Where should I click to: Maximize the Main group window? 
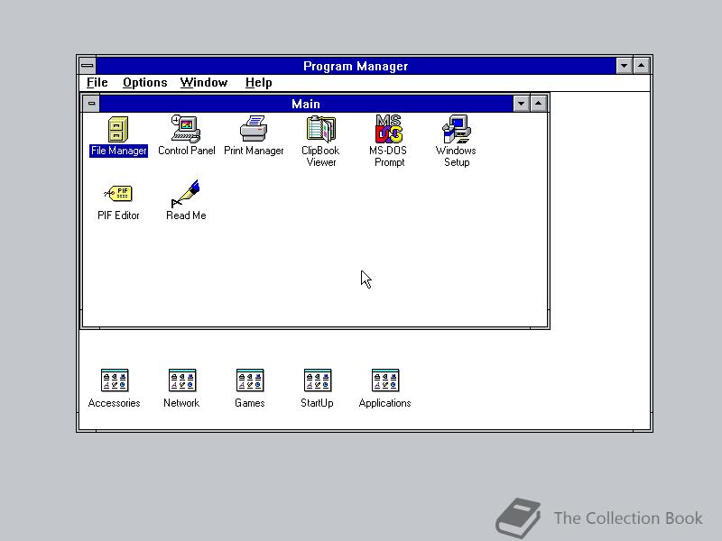[x=538, y=104]
